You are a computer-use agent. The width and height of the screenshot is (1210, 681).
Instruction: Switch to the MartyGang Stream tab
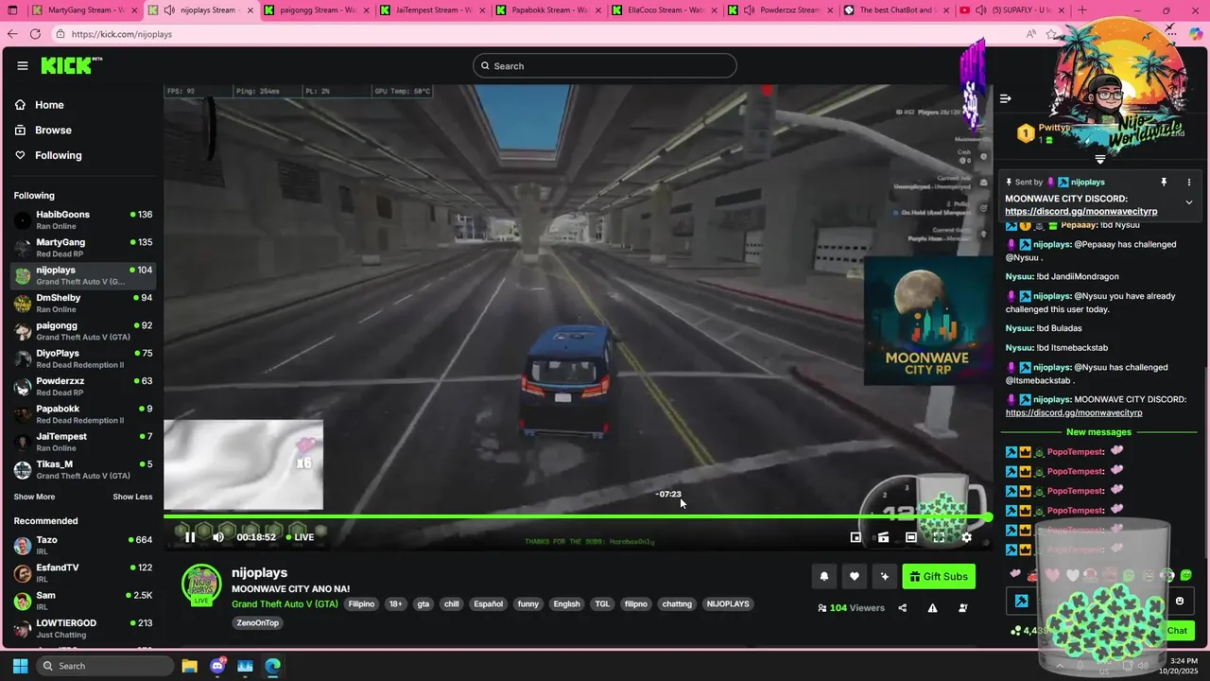click(x=84, y=10)
